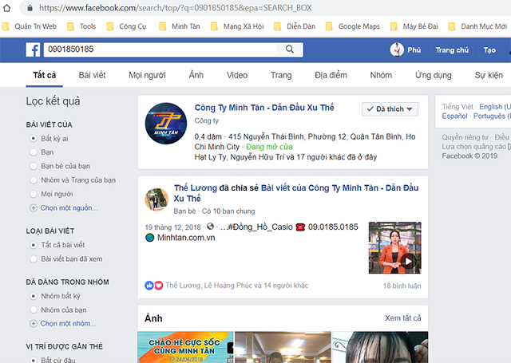Select Bất cứ đâu location option
This screenshot has width=511, height=363.
pos(34,360)
